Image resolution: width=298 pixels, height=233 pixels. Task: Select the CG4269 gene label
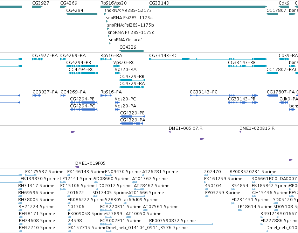pyautogui.click(x=69, y=3)
